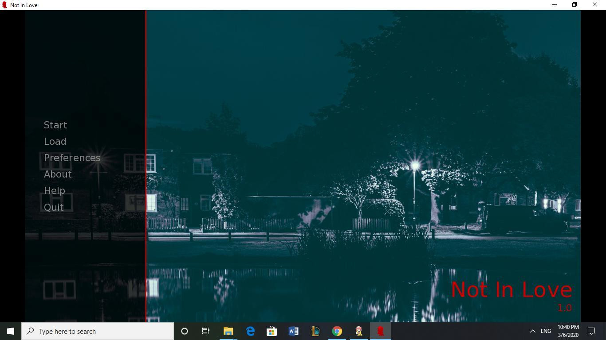Open the Windows Start menu
This screenshot has width=606, height=340.
(11, 331)
